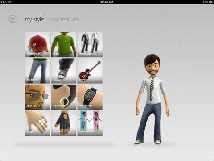Image resolution: width=214 pixels, height=161 pixels.
Task: Choose the rings tile with gem ring
Action: [x=37, y=123]
